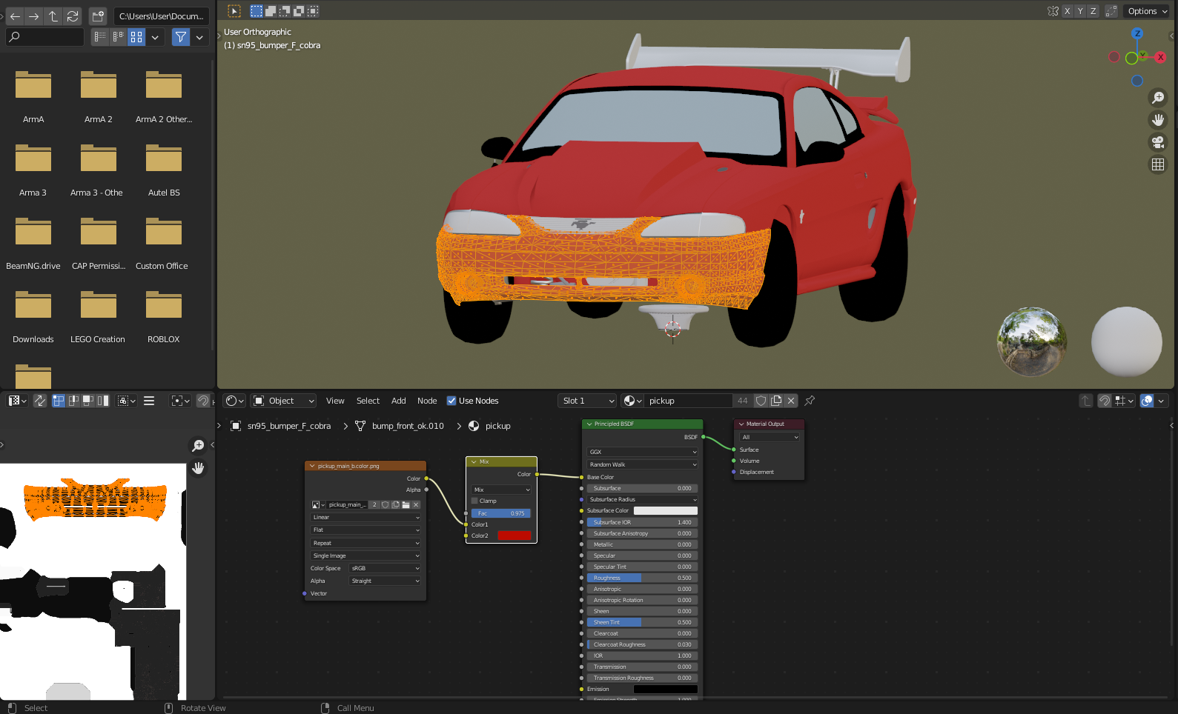Toggle the file browser filter button

[x=180, y=37]
